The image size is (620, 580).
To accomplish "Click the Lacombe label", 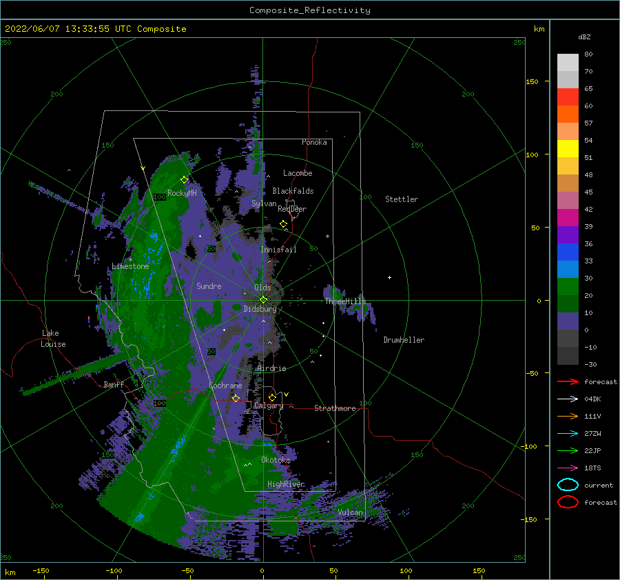I will 298,173.
